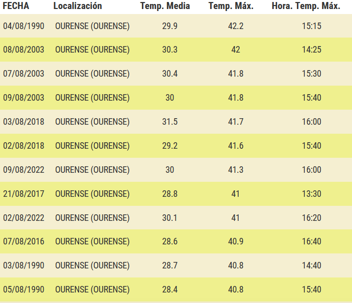Click the time 16:40
The height and width of the screenshot is (303, 352).
(311, 241)
